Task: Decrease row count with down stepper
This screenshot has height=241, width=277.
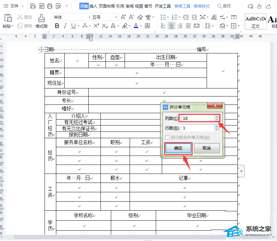Action: [217, 130]
